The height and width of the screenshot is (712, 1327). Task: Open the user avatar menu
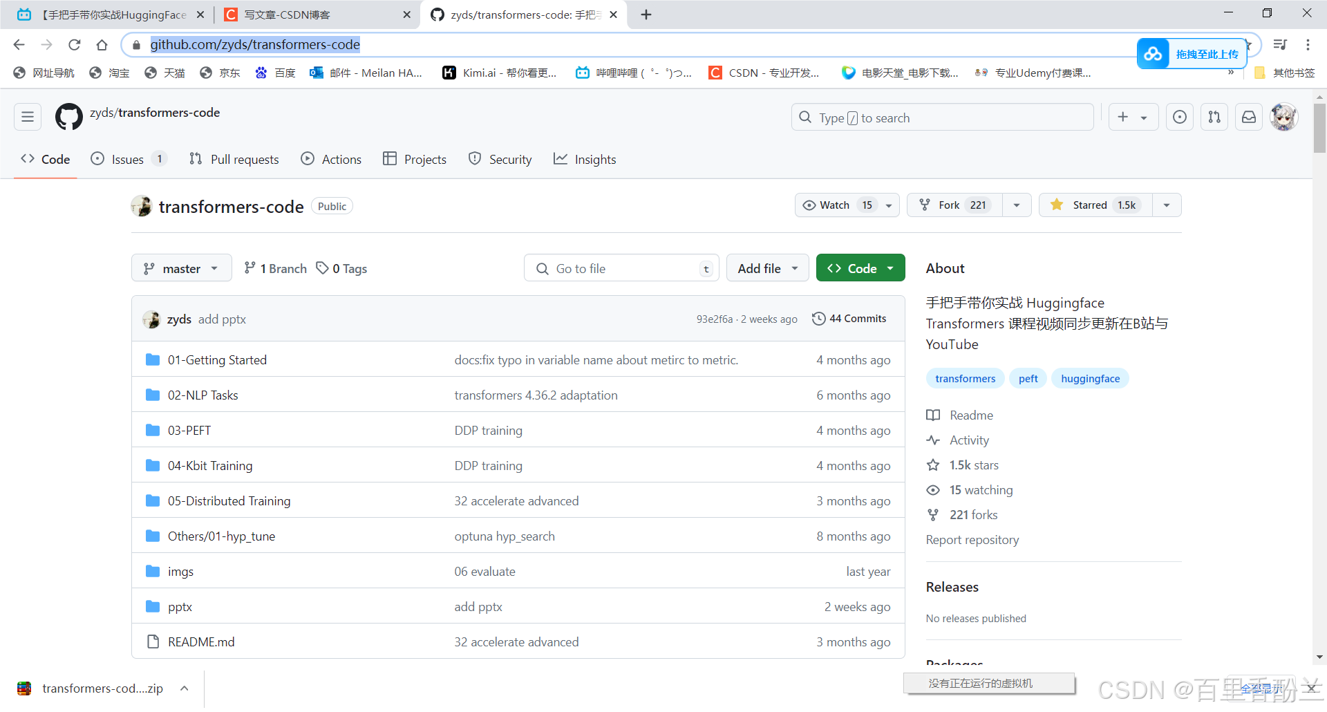coord(1284,118)
